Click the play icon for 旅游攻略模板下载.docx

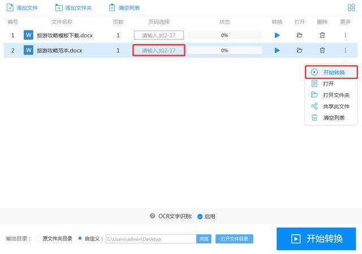(x=277, y=35)
